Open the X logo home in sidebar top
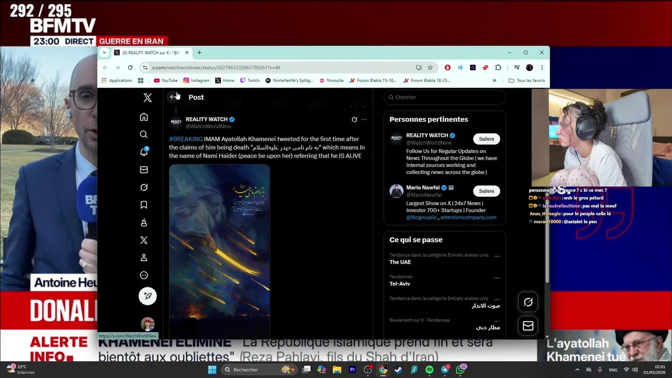The height and width of the screenshot is (378, 672). pyautogui.click(x=148, y=98)
